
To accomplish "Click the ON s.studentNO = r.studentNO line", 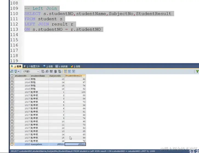I will pos(62,30).
